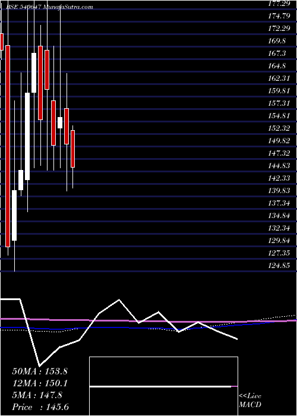Select the 132.34 price level label

(x=279, y=228)
